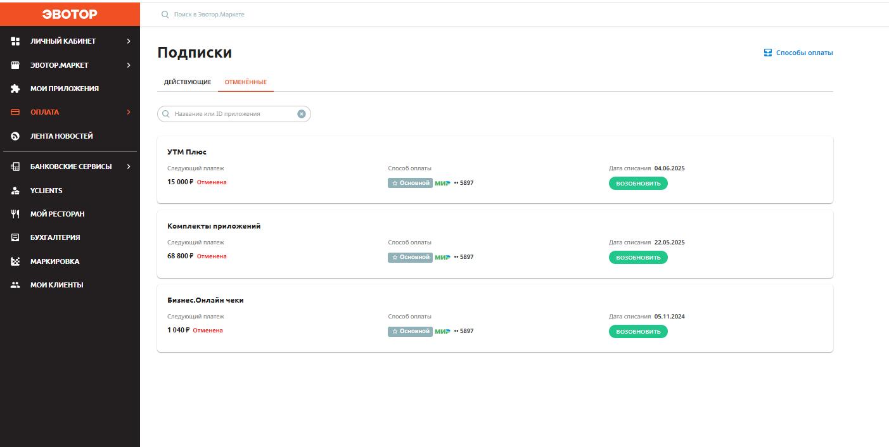Expand Эвотор.Маркет submenu chevron
889x447 pixels.
coord(129,65)
